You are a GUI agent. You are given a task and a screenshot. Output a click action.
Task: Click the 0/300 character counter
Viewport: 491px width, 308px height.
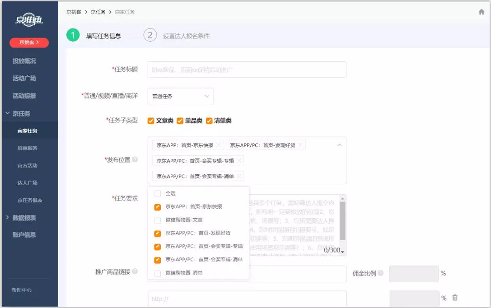[x=332, y=250]
